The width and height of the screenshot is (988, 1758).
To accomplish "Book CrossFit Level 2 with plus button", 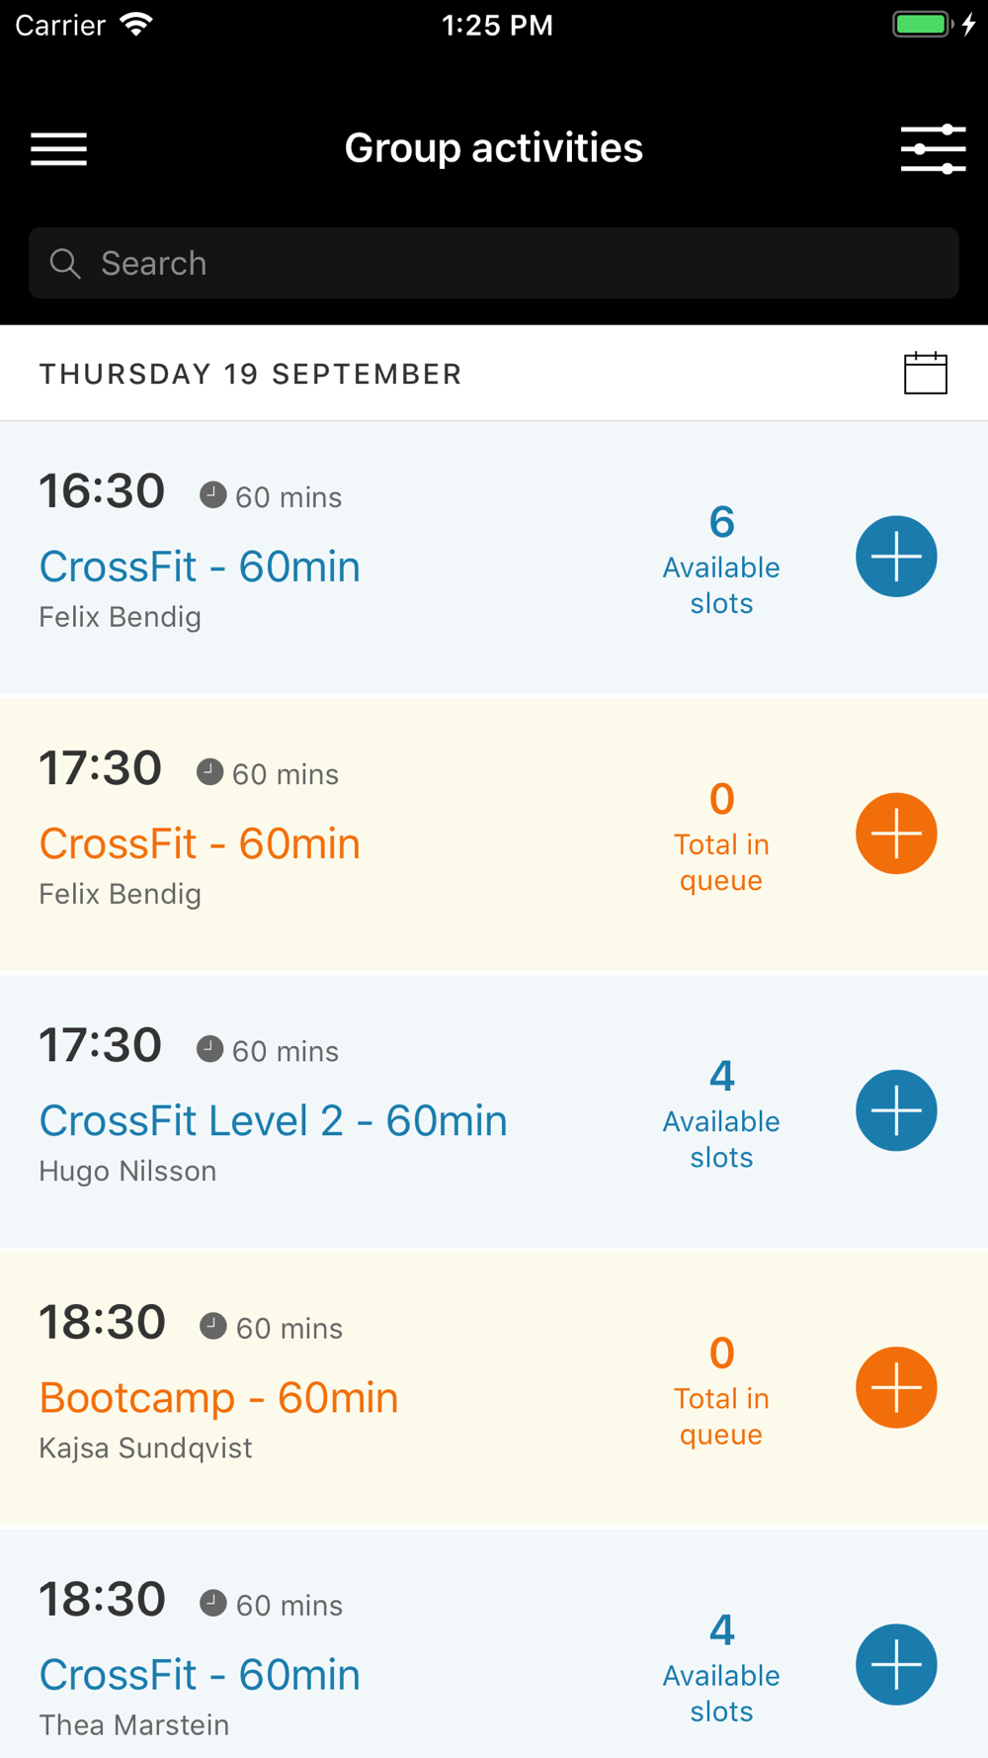I will [896, 1110].
